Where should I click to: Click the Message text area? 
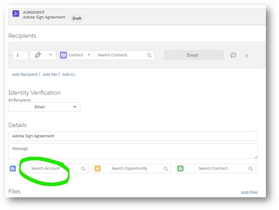pos(133,151)
